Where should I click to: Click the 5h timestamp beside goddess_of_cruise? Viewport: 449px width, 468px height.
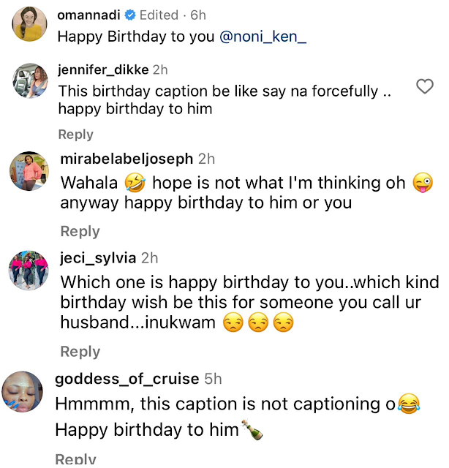(213, 379)
